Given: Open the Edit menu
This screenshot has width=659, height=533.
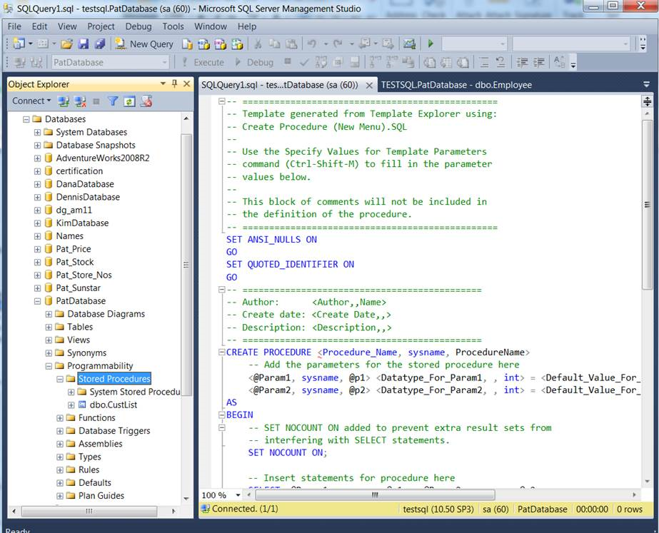Looking at the screenshot, I should click(39, 26).
